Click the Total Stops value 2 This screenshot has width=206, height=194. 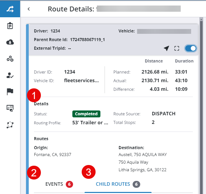153,122
